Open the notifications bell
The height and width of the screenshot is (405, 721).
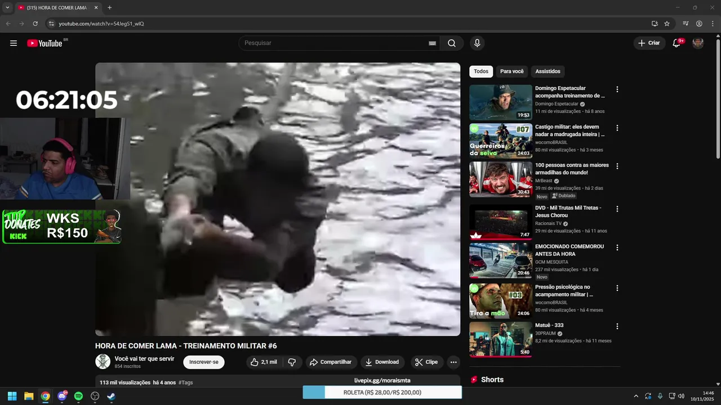pos(677,43)
